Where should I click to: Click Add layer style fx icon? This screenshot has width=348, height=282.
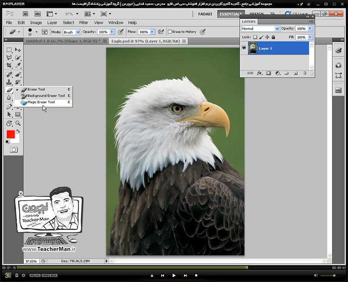[259, 73]
